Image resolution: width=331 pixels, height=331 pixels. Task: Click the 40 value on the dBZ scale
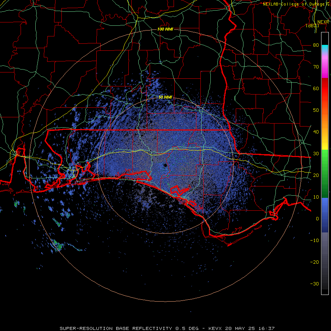[x=316, y=132]
